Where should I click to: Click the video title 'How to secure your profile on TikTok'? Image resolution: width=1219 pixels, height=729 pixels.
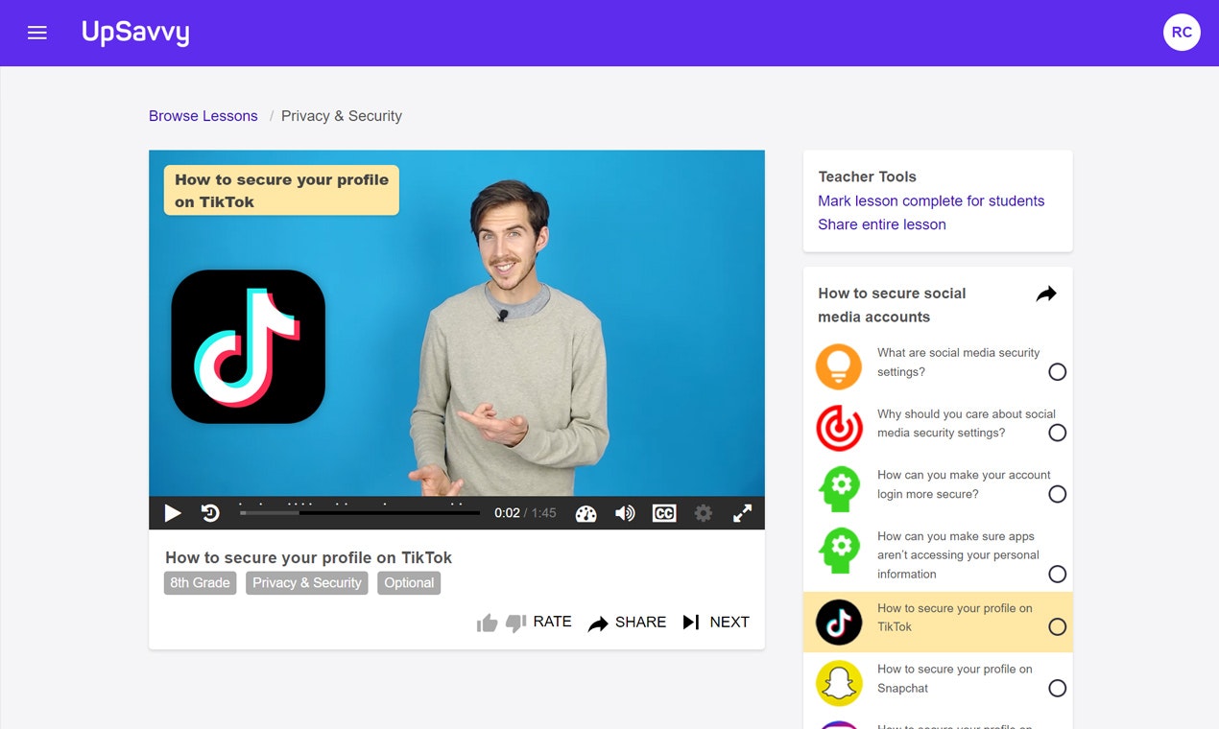pos(308,557)
